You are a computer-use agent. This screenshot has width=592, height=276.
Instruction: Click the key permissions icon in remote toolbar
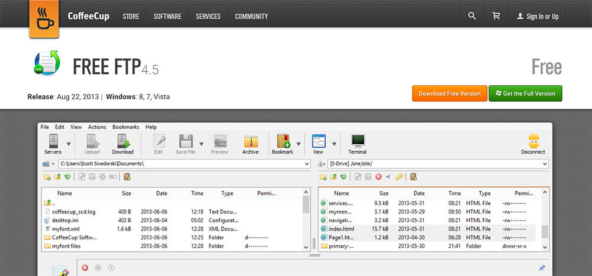[399, 177]
